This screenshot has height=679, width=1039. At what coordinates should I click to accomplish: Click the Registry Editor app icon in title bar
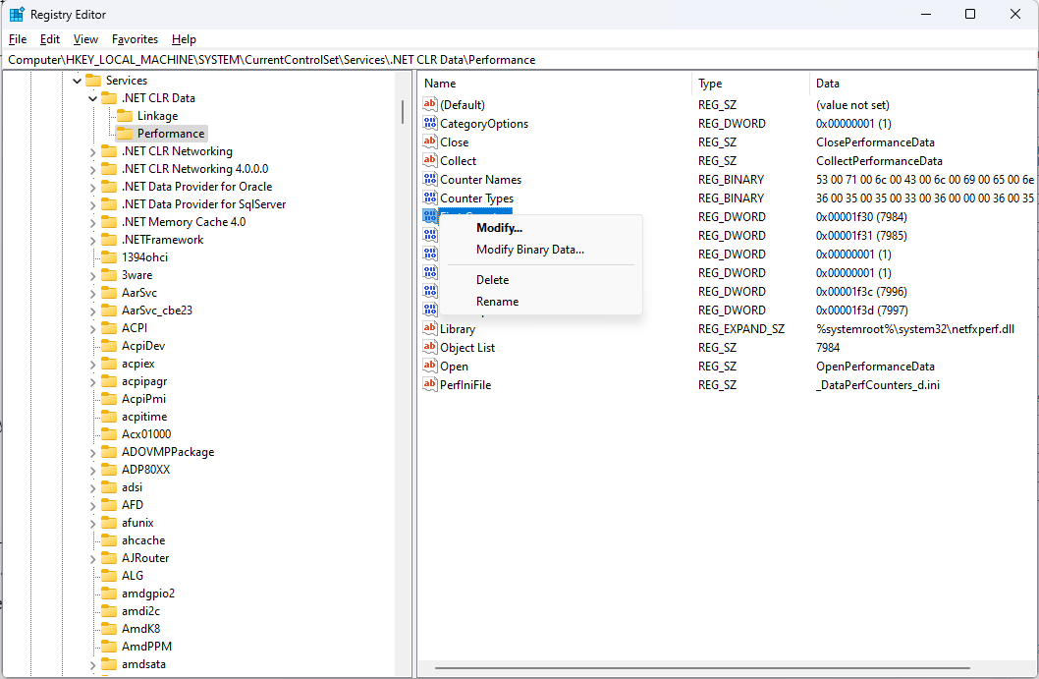pyautogui.click(x=17, y=14)
